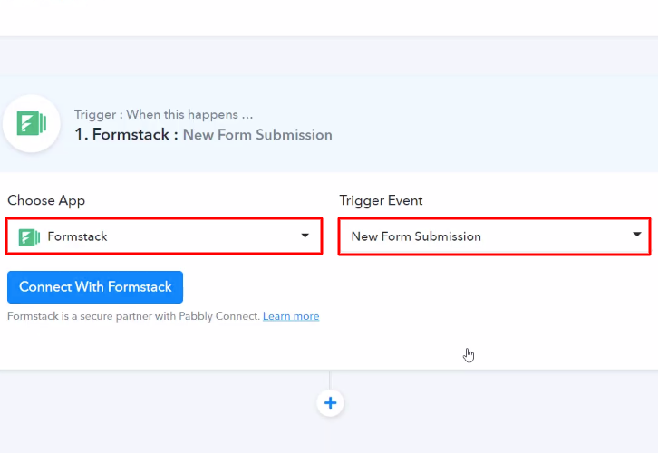Add a new step with plus button
Viewport: 658px width, 453px height.
(330, 403)
